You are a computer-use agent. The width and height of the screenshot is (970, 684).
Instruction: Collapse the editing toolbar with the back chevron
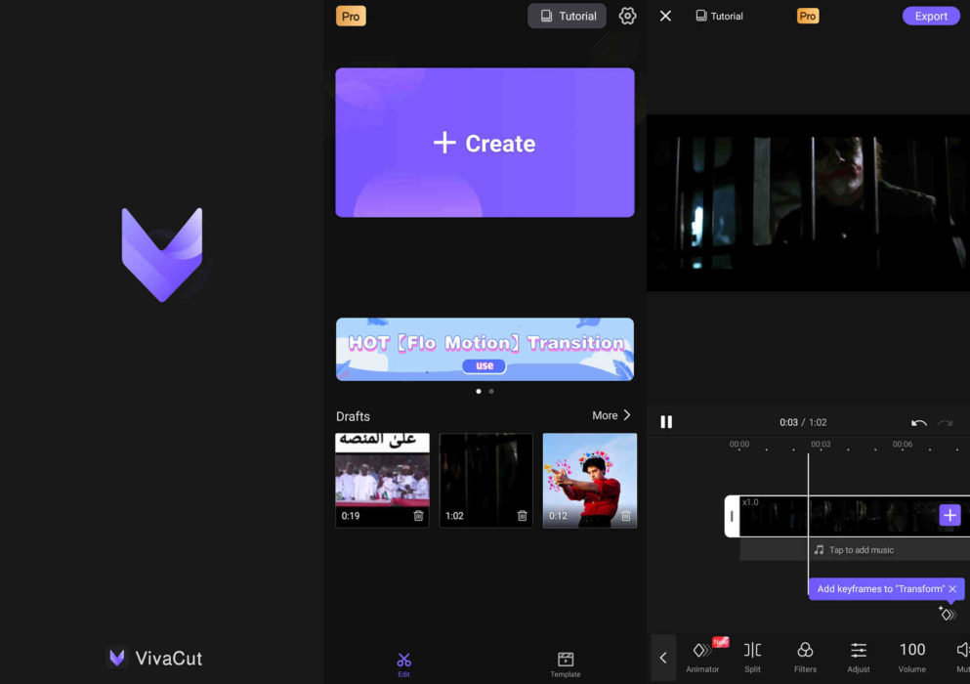pyautogui.click(x=663, y=657)
